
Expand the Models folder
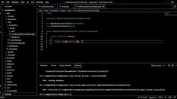(x=6, y=52)
